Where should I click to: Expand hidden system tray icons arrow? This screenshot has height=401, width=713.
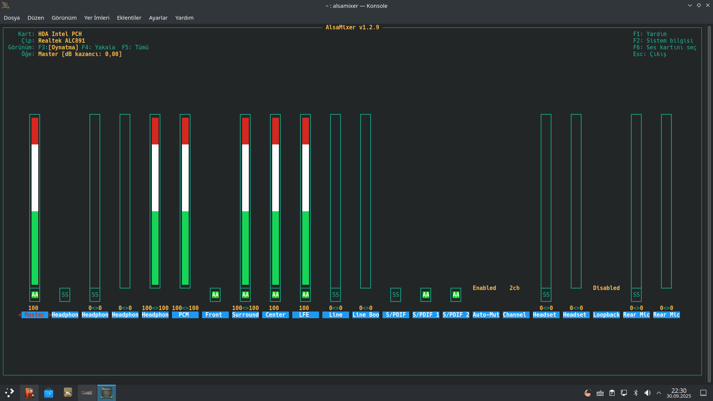pyautogui.click(x=659, y=393)
